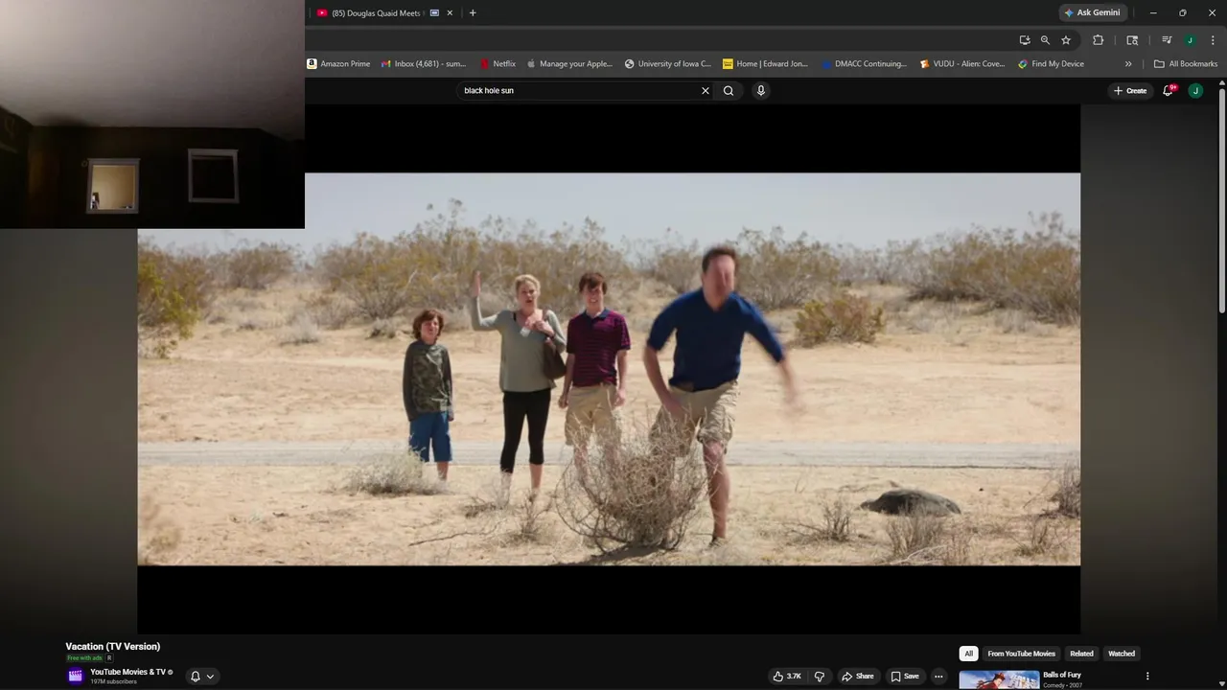
Task: Click the Balls of Fury title
Action: (x=1062, y=675)
